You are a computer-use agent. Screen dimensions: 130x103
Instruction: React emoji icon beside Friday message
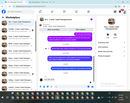(x=49, y=49)
